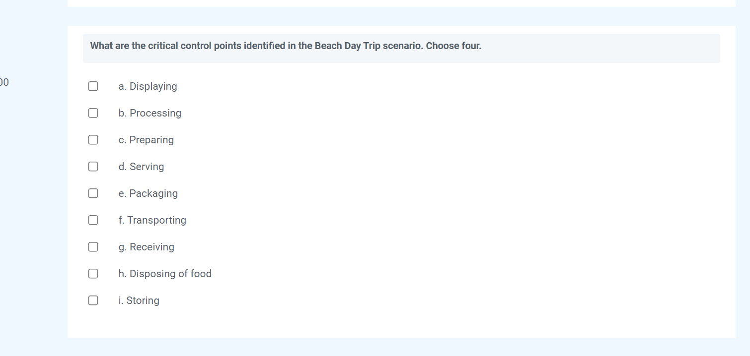
Task: Select the answer text 'h. Disposing of food'
Action: pos(165,273)
